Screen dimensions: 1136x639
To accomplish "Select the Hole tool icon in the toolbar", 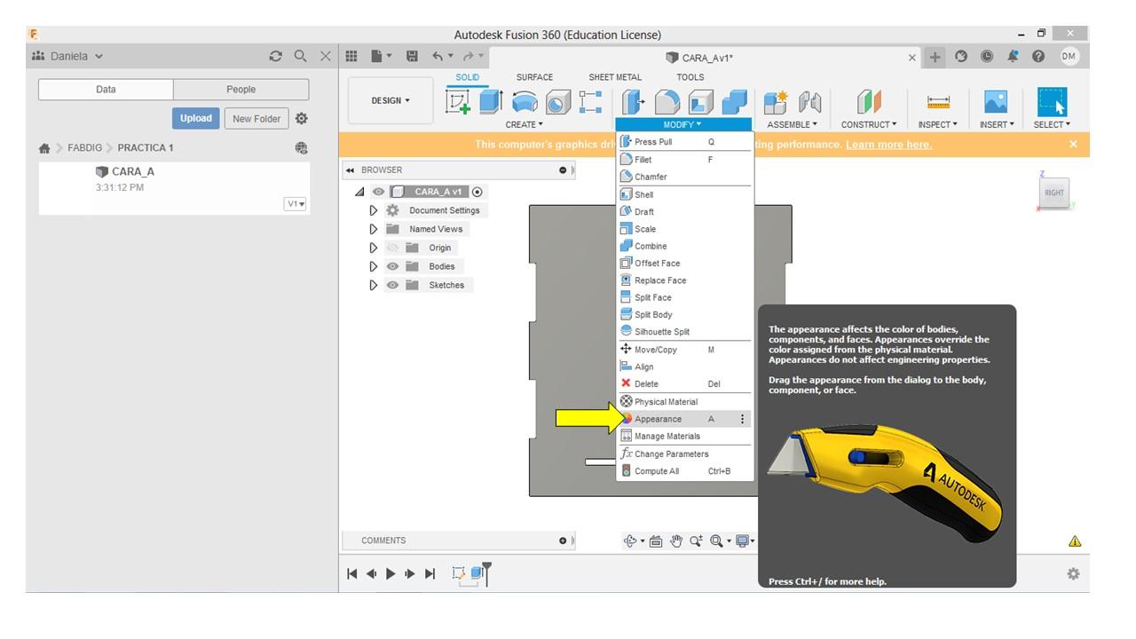I will (558, 102).
